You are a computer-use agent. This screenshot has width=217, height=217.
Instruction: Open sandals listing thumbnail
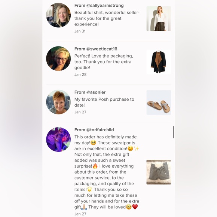tap(159, 103)
